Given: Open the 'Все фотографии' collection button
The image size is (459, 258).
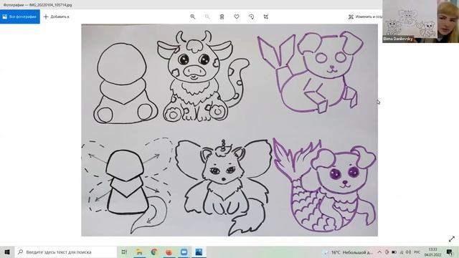Looking at the screenshot, I should 20,16.
